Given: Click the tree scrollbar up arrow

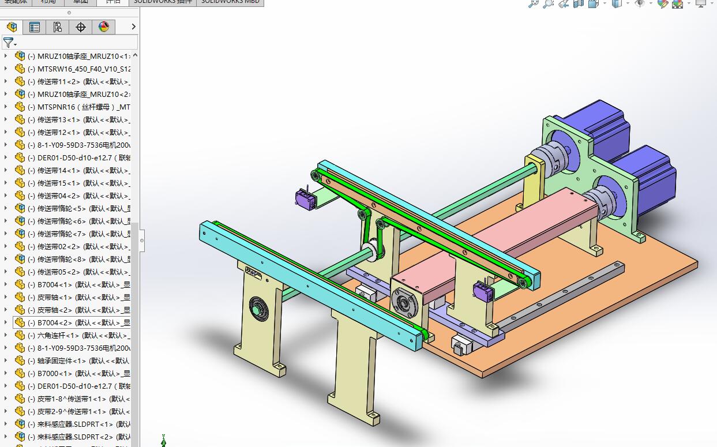Looking at the screenshot, I should (x=135, y=55).
